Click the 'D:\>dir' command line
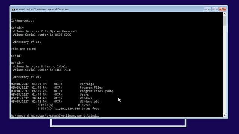Viewport: 239px width, 134px height. click(x=18, y=63)
